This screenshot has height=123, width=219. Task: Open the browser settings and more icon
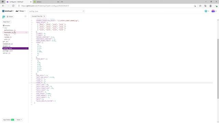point(216,6)
